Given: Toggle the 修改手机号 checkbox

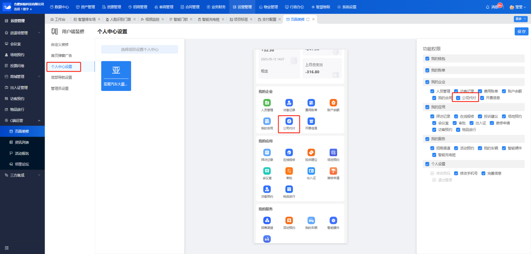Looking at the screenshot, I should click(x=456, y=173).
